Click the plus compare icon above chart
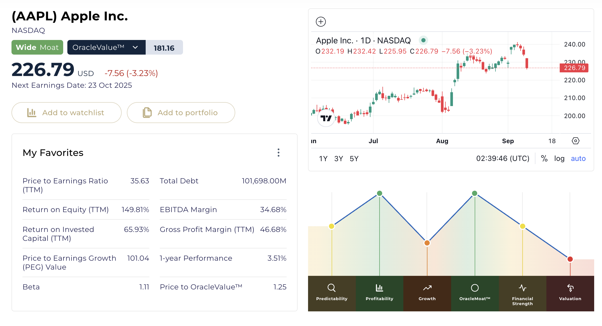Viewport: 602px width, 326px height. (x=321, y=22)
